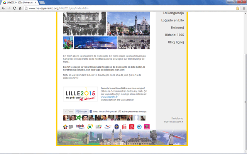Close the Lille2015 browser tab
247x154 pixels.
click(x=36, y=3)
